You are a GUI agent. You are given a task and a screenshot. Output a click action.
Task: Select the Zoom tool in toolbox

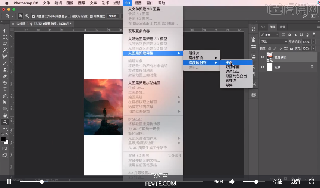pos(5,122)
